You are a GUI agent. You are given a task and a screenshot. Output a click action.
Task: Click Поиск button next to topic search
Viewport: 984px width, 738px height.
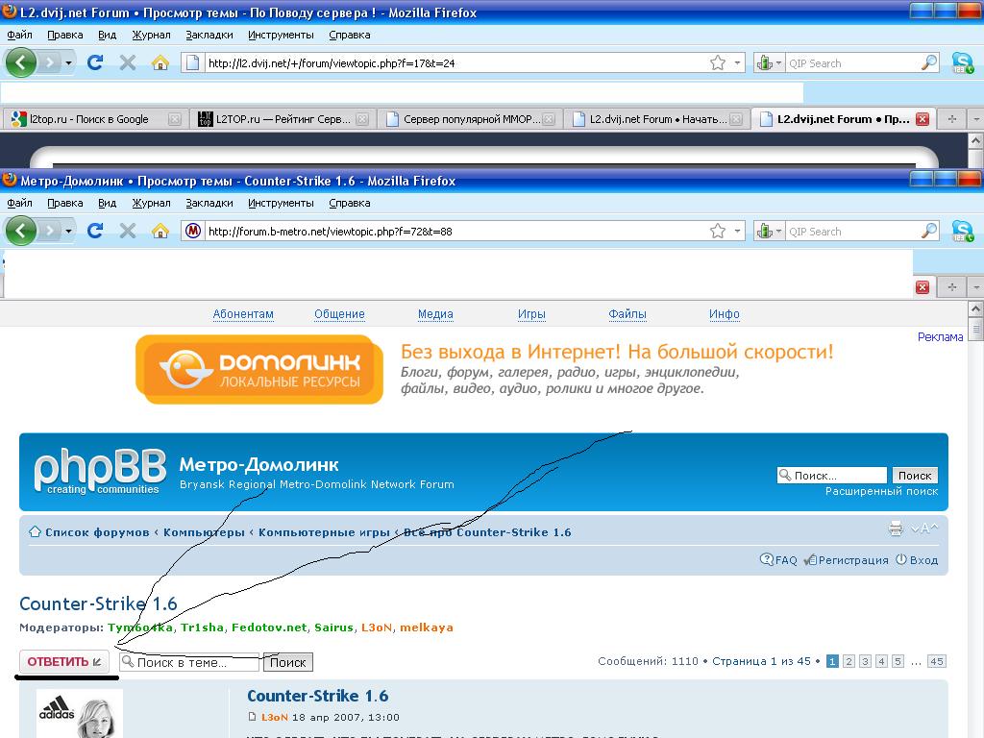click(287, 662)
